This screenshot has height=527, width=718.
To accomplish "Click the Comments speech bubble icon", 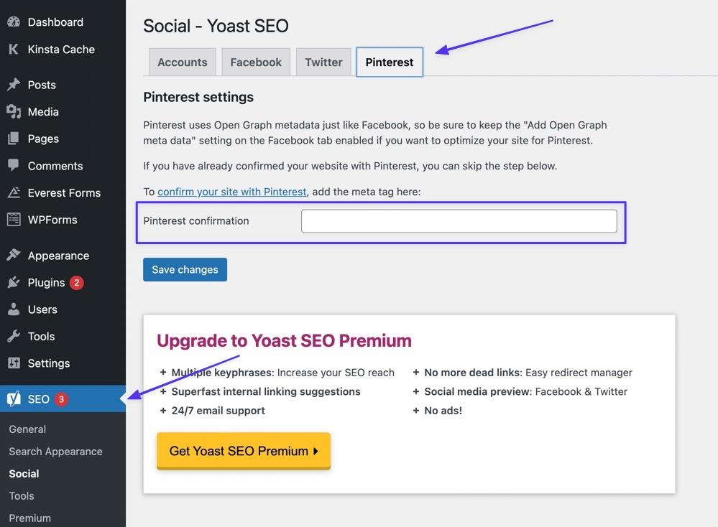I will 14,165.
